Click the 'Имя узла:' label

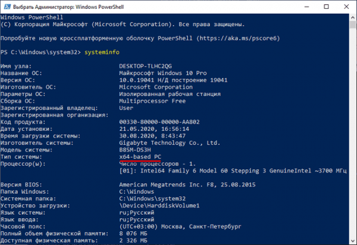coord(16,66)
